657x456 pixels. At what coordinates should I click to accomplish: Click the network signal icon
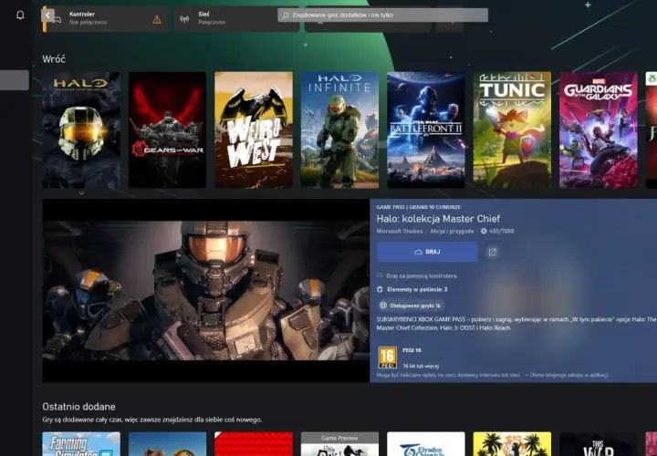click(x=184, y=19)
